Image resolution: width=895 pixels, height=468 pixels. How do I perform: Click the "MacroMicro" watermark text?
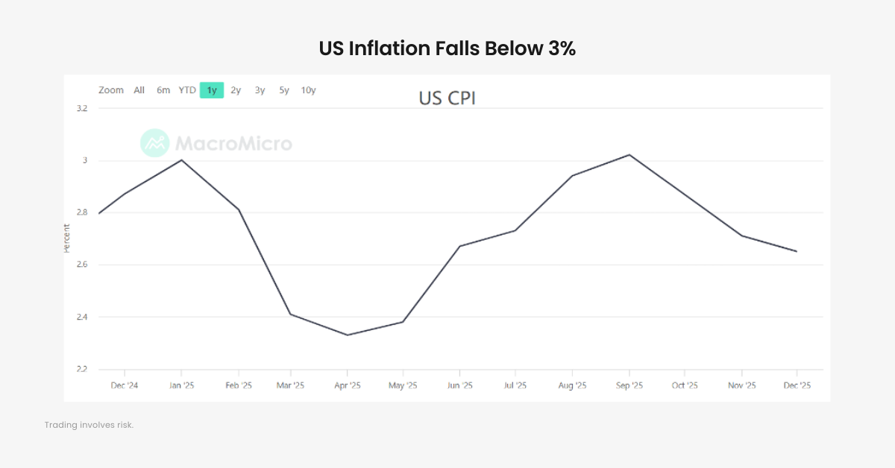tap(233, 144)
